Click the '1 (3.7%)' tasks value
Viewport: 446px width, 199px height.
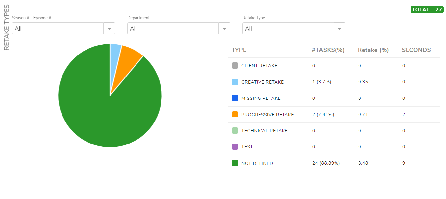[322, 82]
